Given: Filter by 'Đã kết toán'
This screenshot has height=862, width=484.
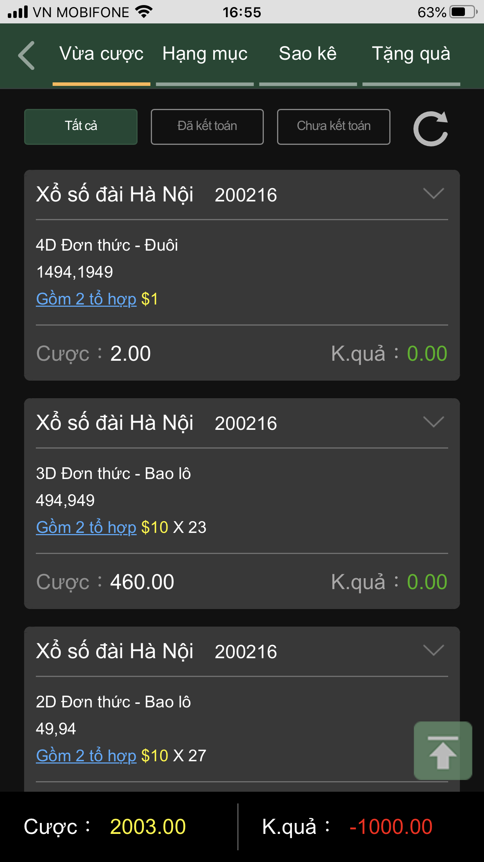Looking at the screenshot, I should point(207,126).
